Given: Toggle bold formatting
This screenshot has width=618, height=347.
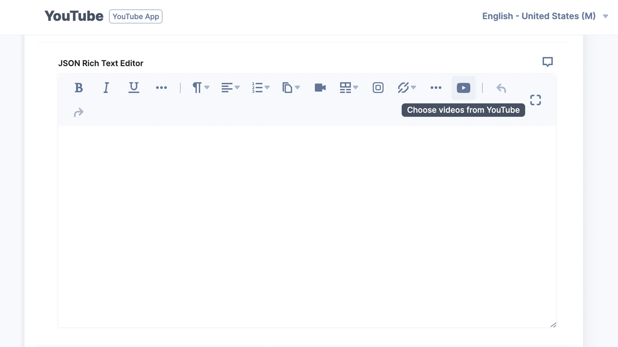Looking at the screenshot, I should pos(78,88).
